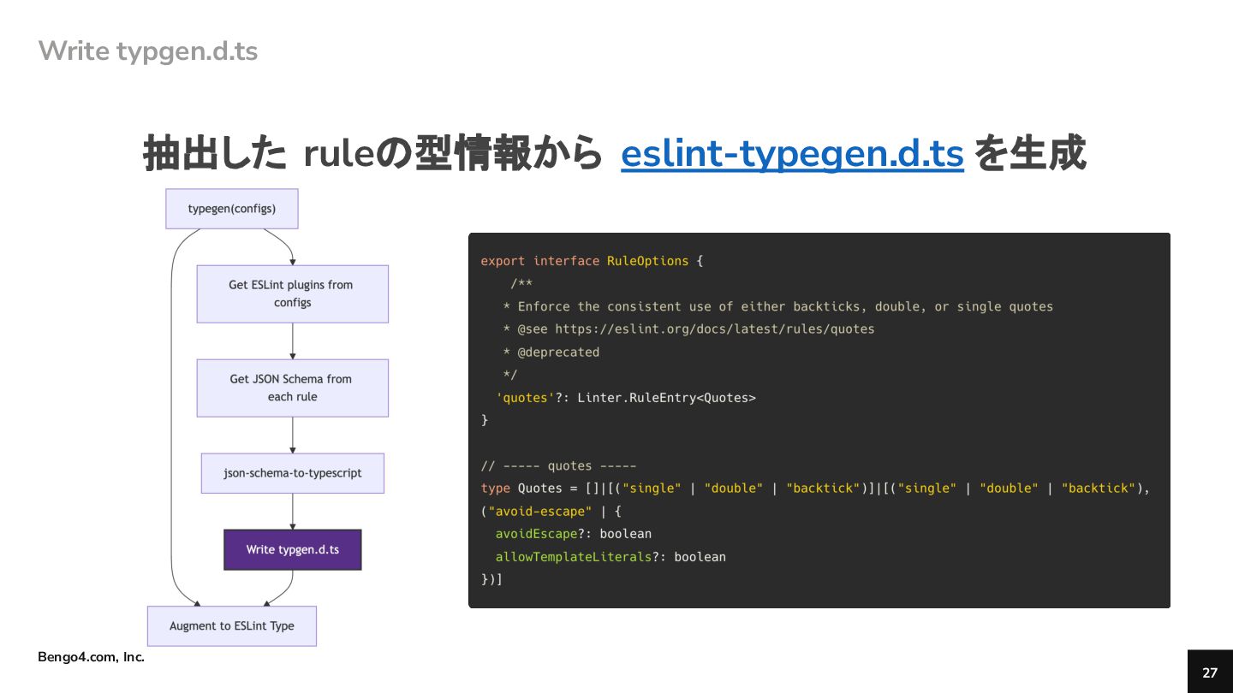Click the @see eslint.org quotes URL line

(689, 329)
